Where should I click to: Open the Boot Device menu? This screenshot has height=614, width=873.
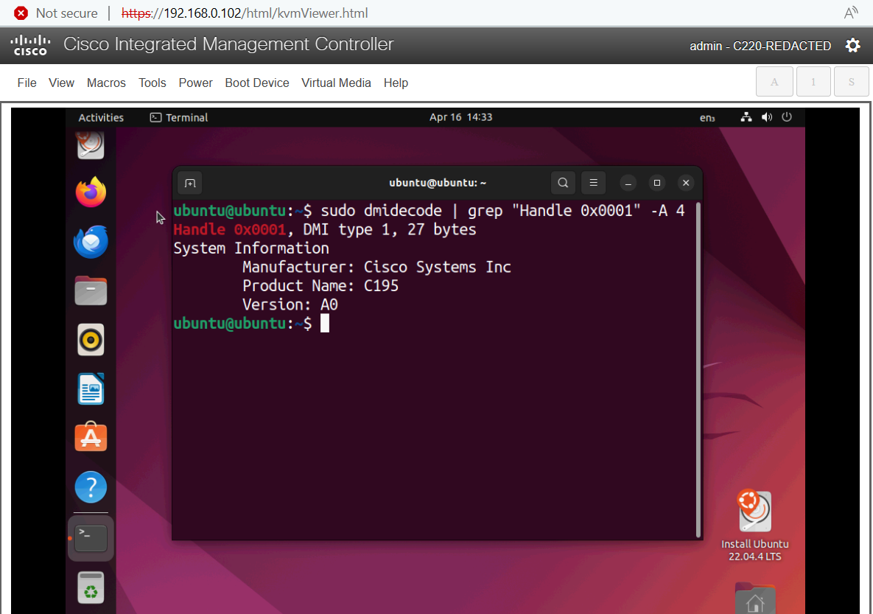coord(257,83)
